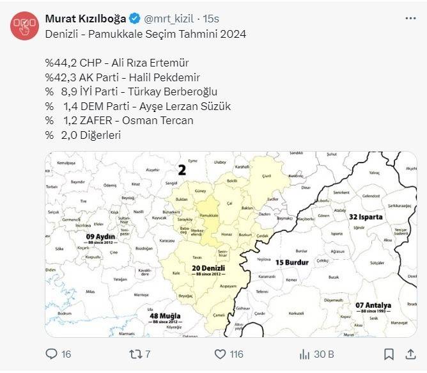The width and height of the screenshot is (427, 373).
Task: Click the reply speech bubble icon
Action: (52, 354)
